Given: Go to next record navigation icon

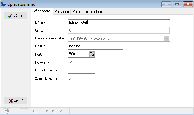Looking at the screenshot, I should [x=48, y=111].
